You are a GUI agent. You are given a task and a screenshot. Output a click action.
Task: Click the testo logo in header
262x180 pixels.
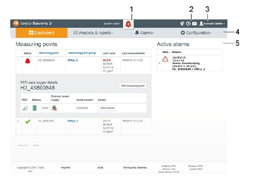[x=16, y=23]
